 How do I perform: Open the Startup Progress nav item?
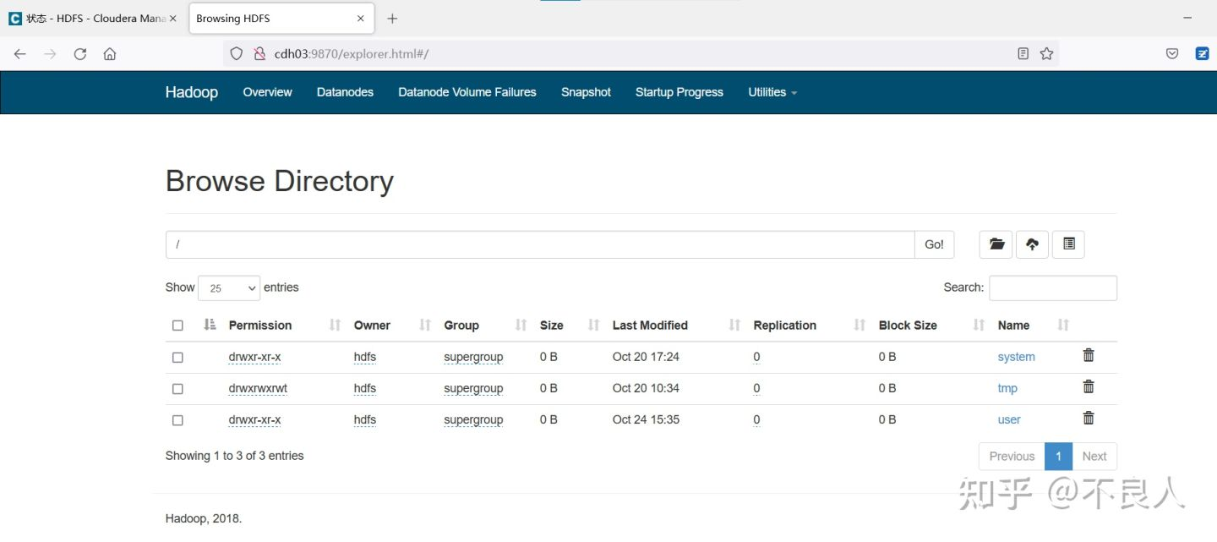679,92
